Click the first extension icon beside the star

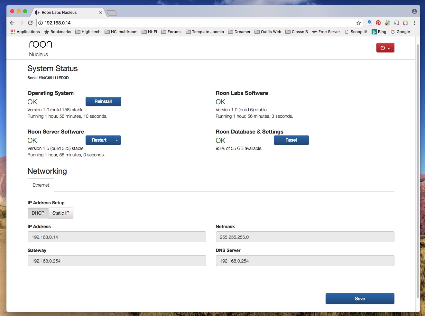(x=369, y=23)
